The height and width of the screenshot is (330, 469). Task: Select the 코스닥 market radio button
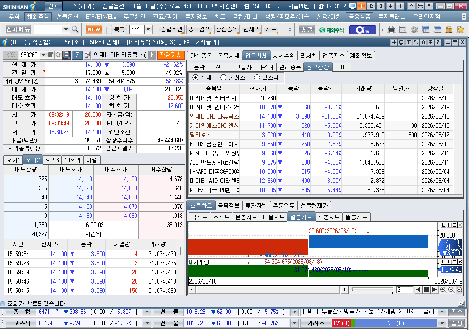click(257, 78)
